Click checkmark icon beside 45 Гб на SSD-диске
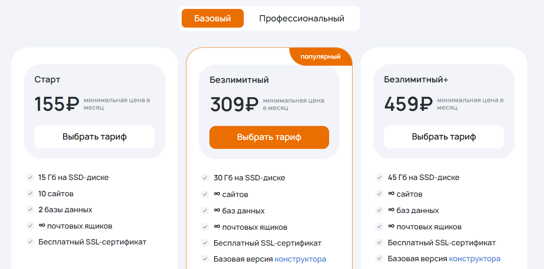Viewport: 544px width, 269px height. [379, 178]
